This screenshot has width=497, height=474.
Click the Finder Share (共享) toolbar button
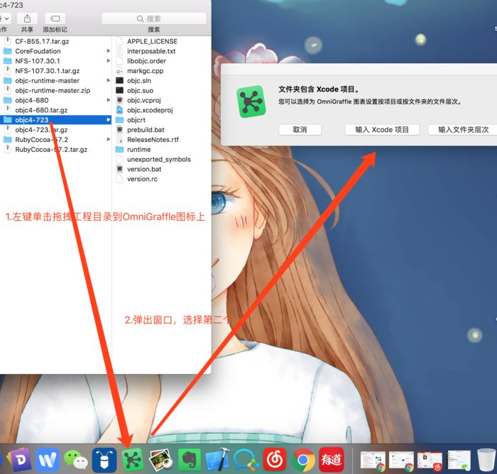pyautogui.click(x=27, y=18)
